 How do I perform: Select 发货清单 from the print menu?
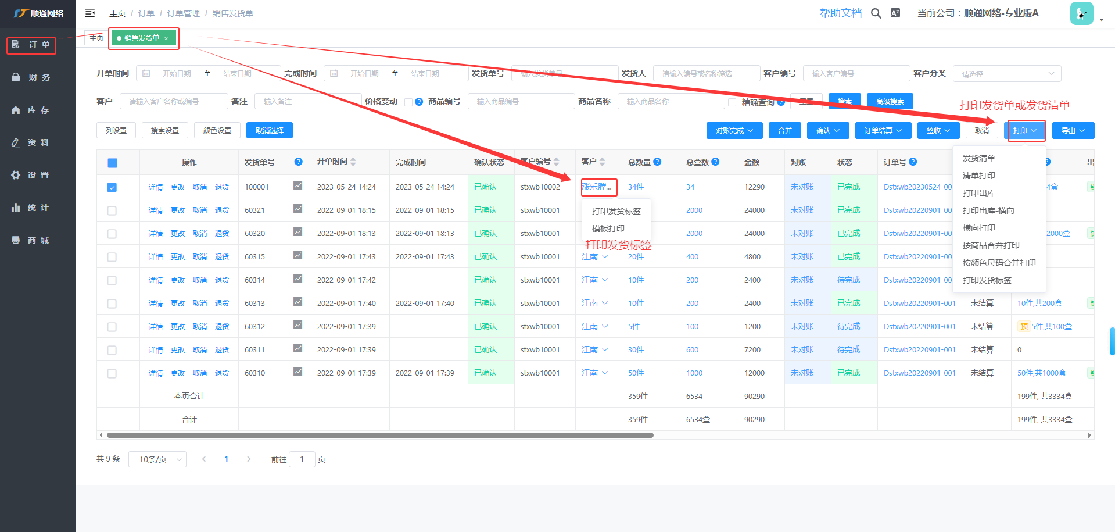979,158
